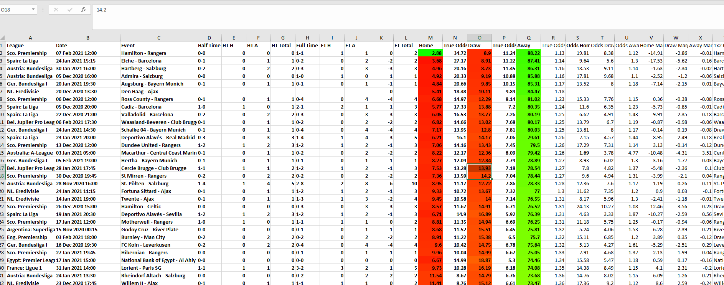Click the selected Draw cell 14.2
This screenshot has width=724, height=285.
coord(479,176)
